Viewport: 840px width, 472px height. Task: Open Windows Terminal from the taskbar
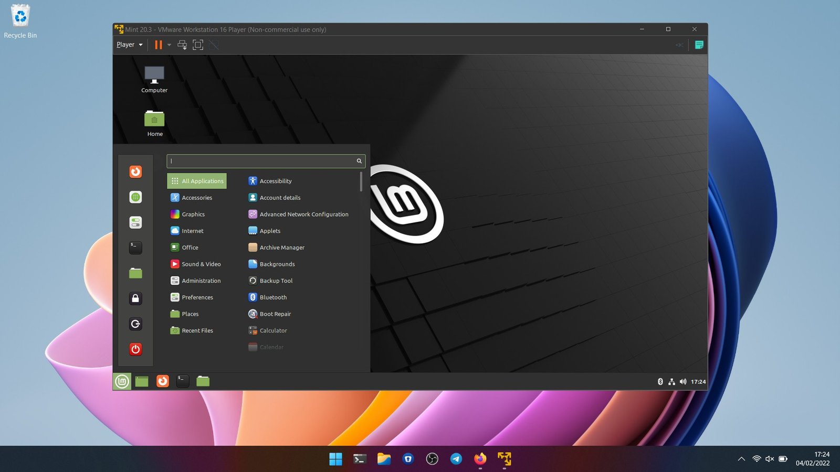[x=360, y=459]
